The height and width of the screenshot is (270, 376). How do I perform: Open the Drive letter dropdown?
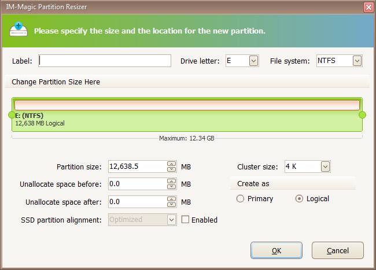coord(253,61)
